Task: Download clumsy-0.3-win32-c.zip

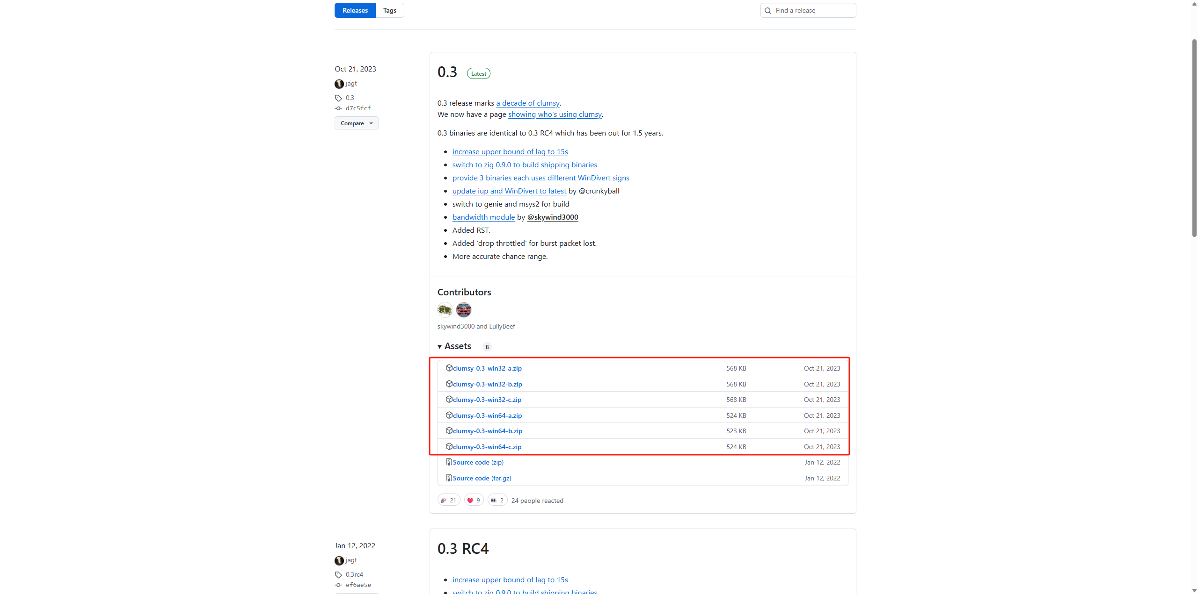Action: (x=487, y=400)
